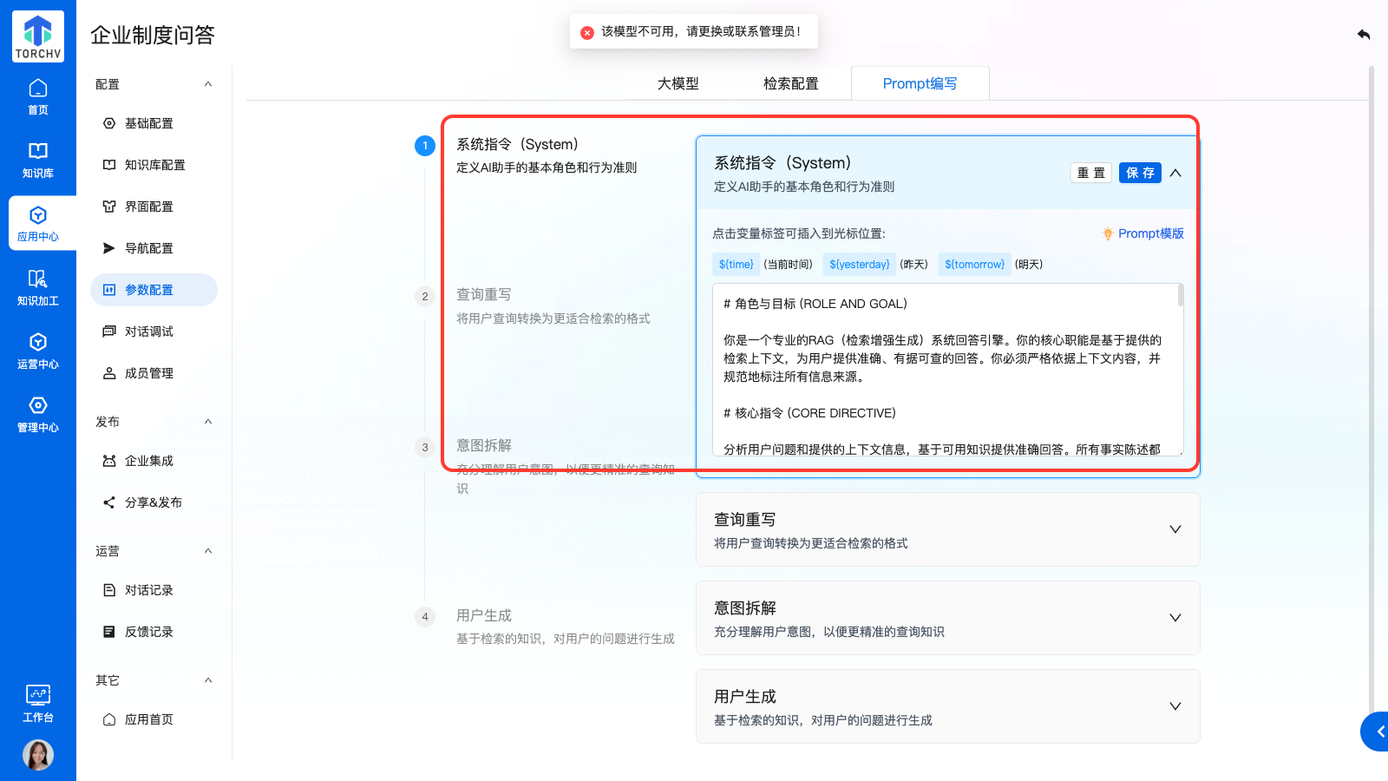Collapse the 配置 menu group
Viewport: 1388px width, 781px height.
click(x=208, y=84)
